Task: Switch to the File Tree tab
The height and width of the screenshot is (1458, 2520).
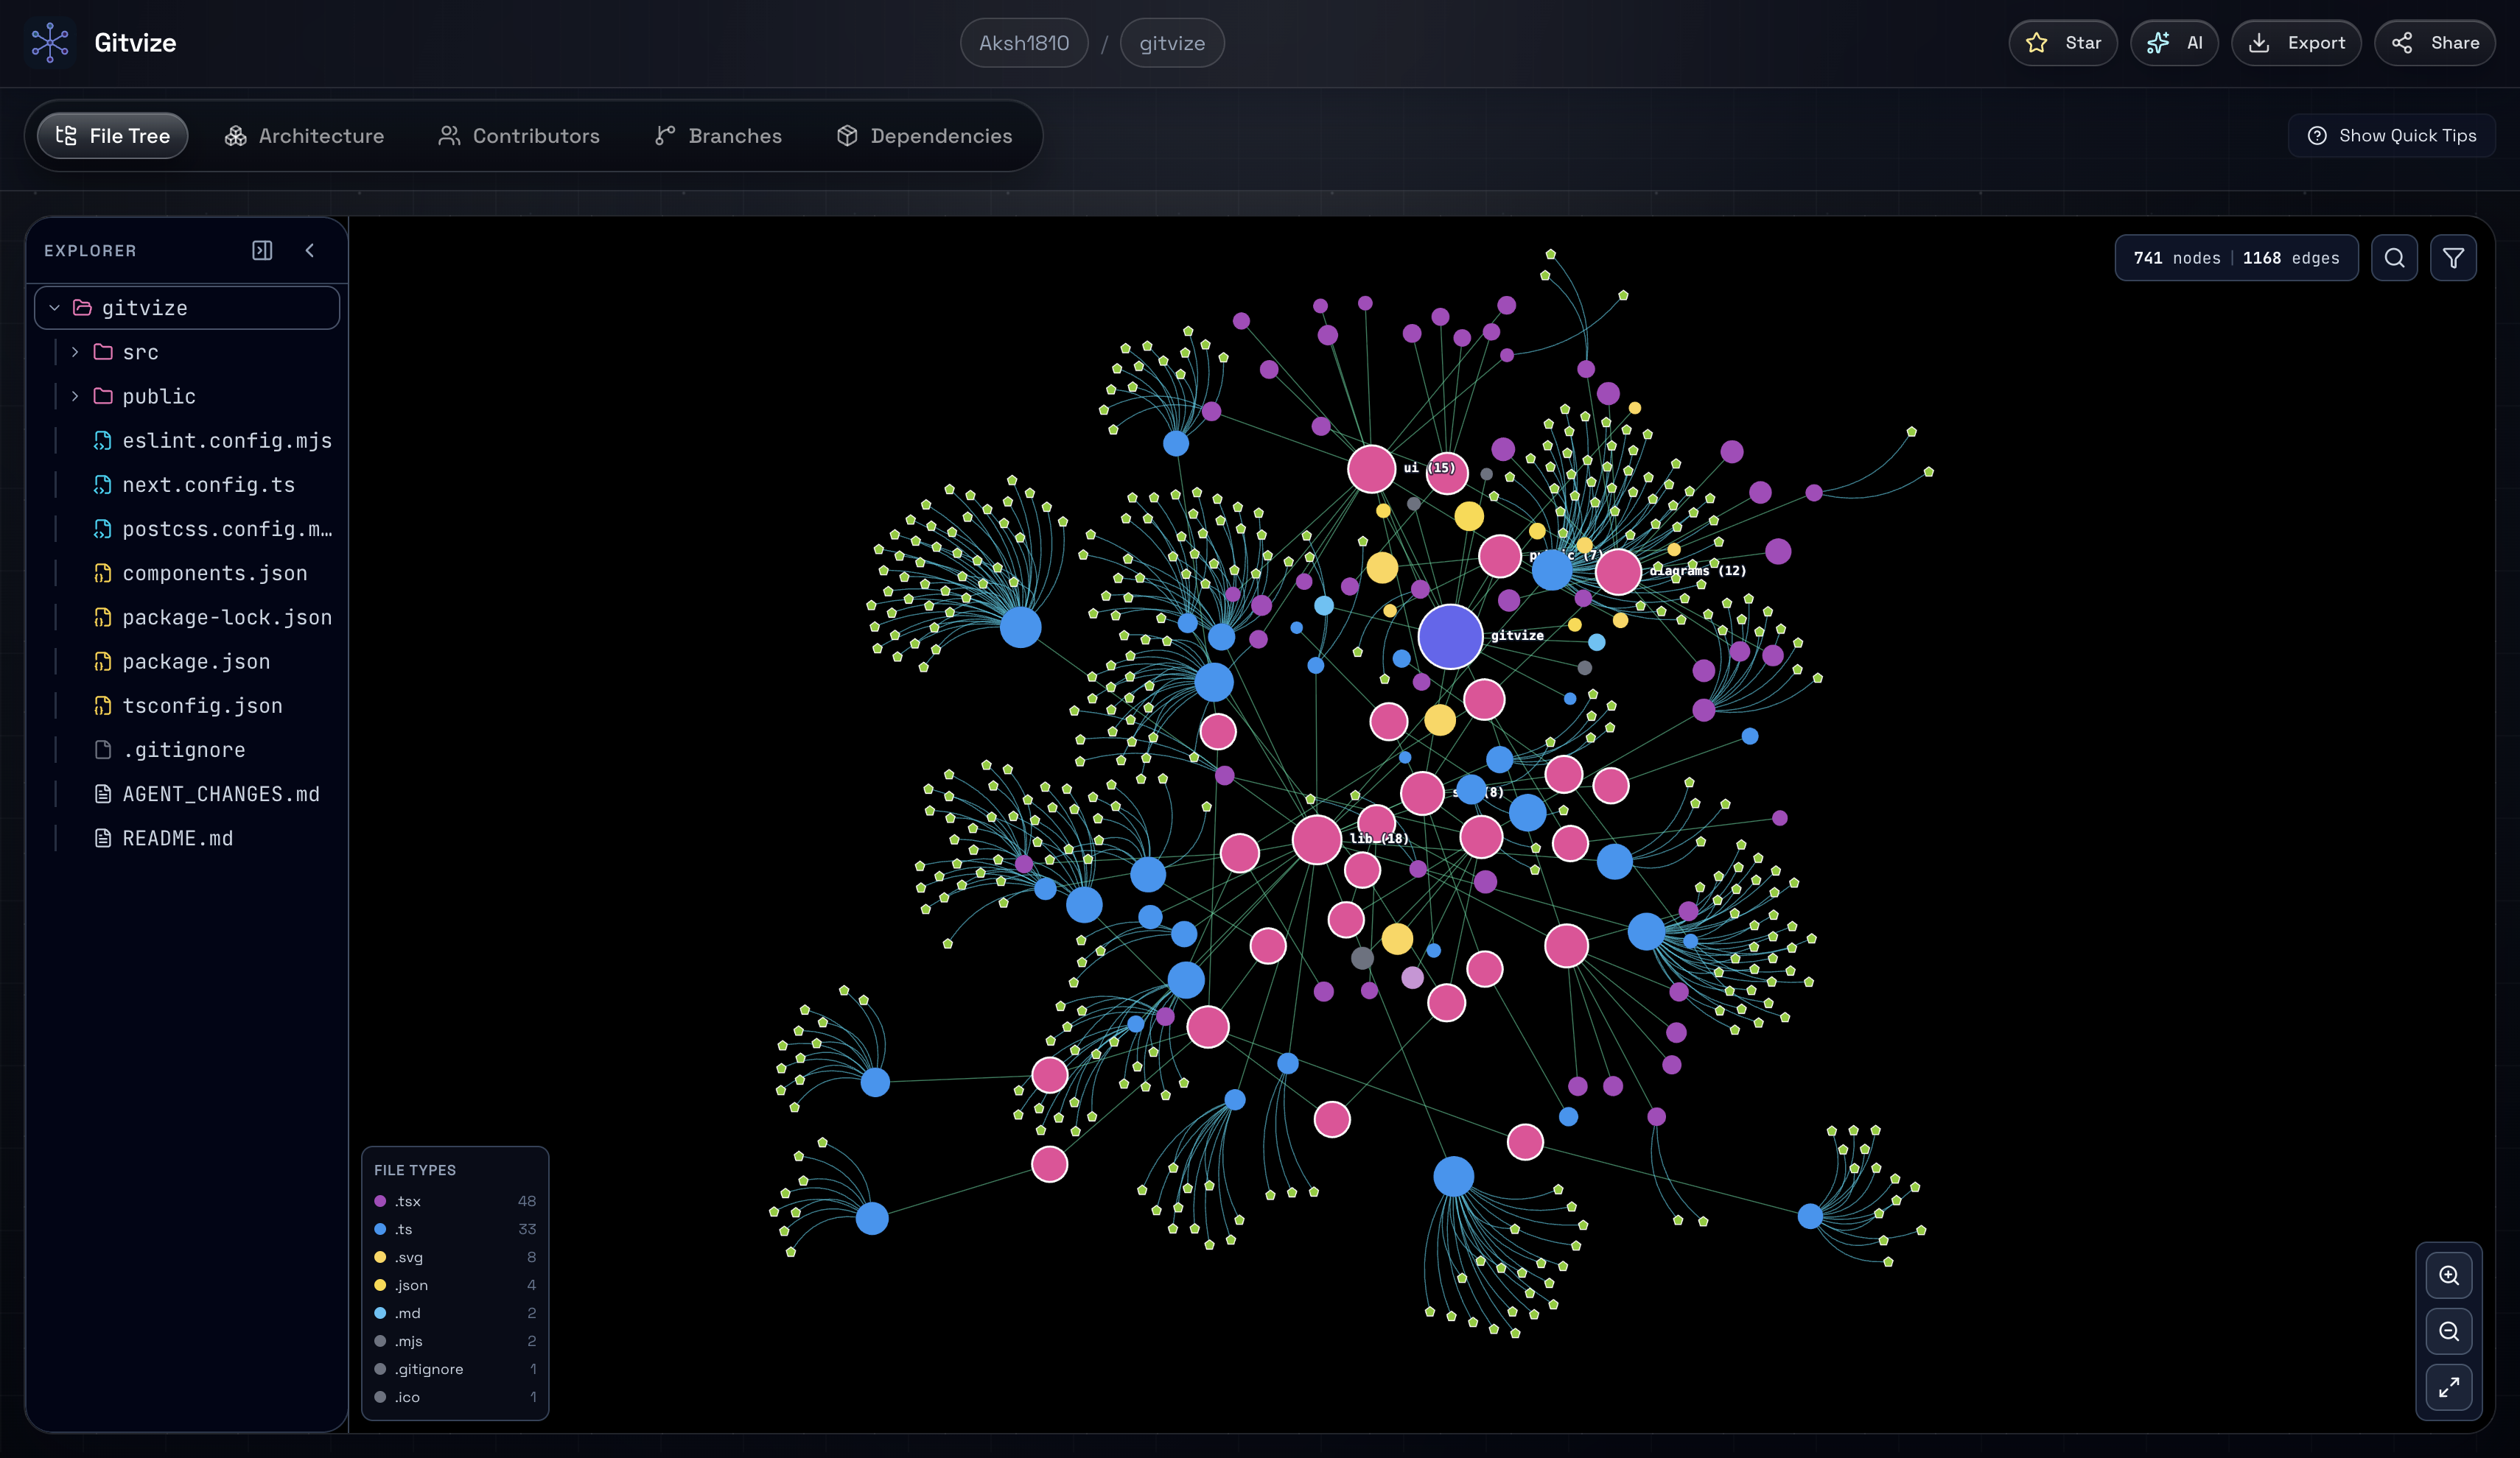Action: pyautogui.click(x=113, y=136)
